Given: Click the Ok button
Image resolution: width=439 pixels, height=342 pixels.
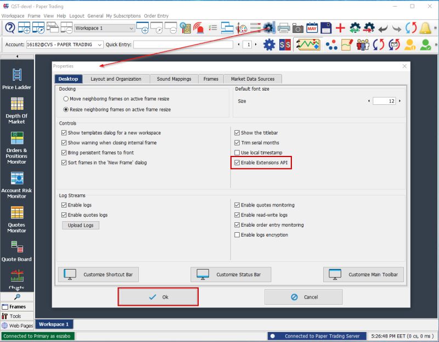Looking at the screenshot, I should [158, 296].
